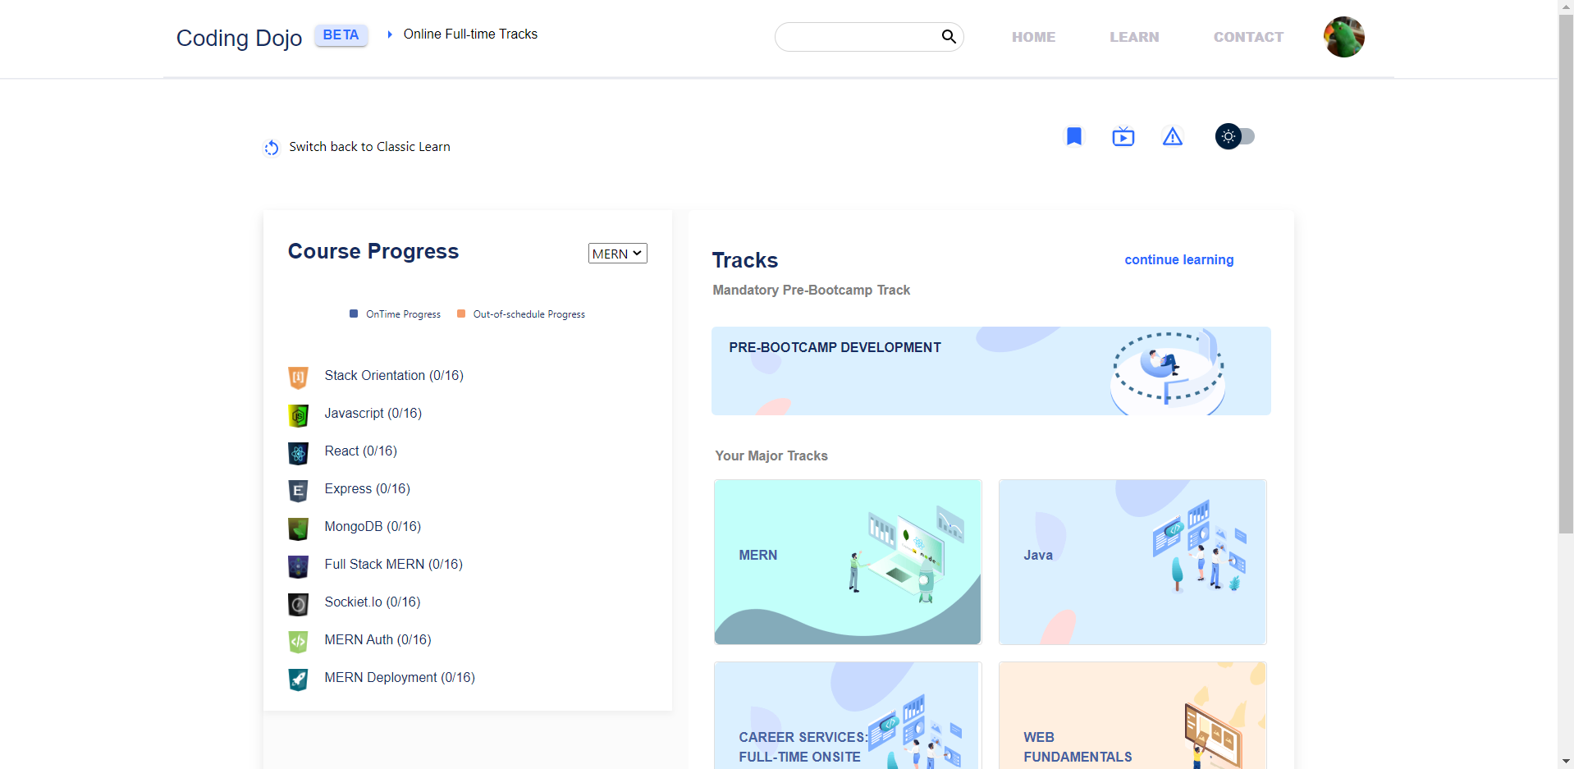Click the Express badge icon
1574x769 pixels.
point(298,491)
